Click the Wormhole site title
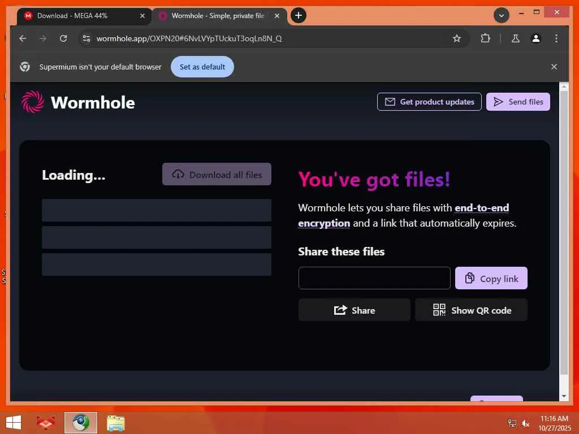 point(93,103)
